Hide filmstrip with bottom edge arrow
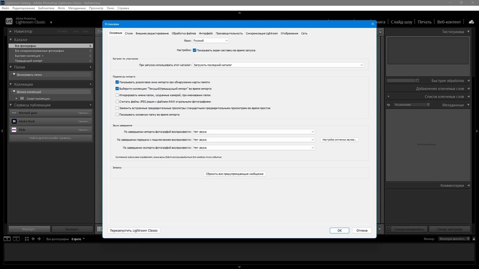The width and height of the screenshot is (479, 269). click(x=239, y=267)
